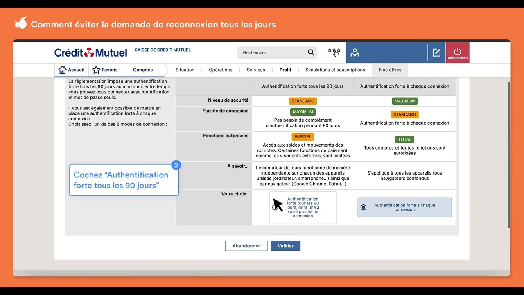Click the Déconnexion power button
The width and height of the screenshot is (524, 295).
coord(457,52)
